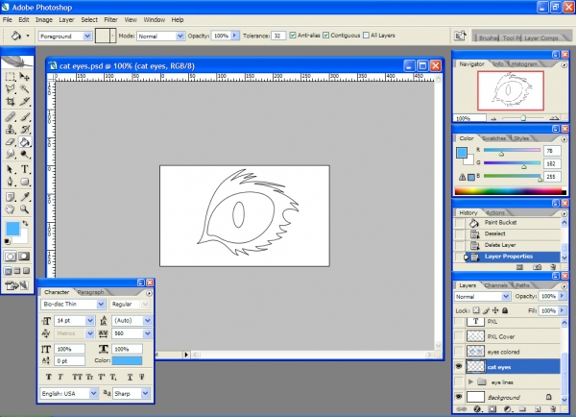Select the Healing Brush tool
The height and width of the screenshot is (417, 576).
pyautogui.click(x=10, y=117)
